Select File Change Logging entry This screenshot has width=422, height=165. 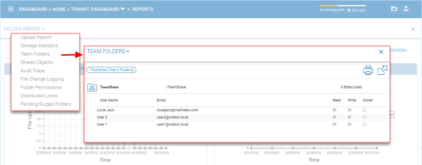42,79
